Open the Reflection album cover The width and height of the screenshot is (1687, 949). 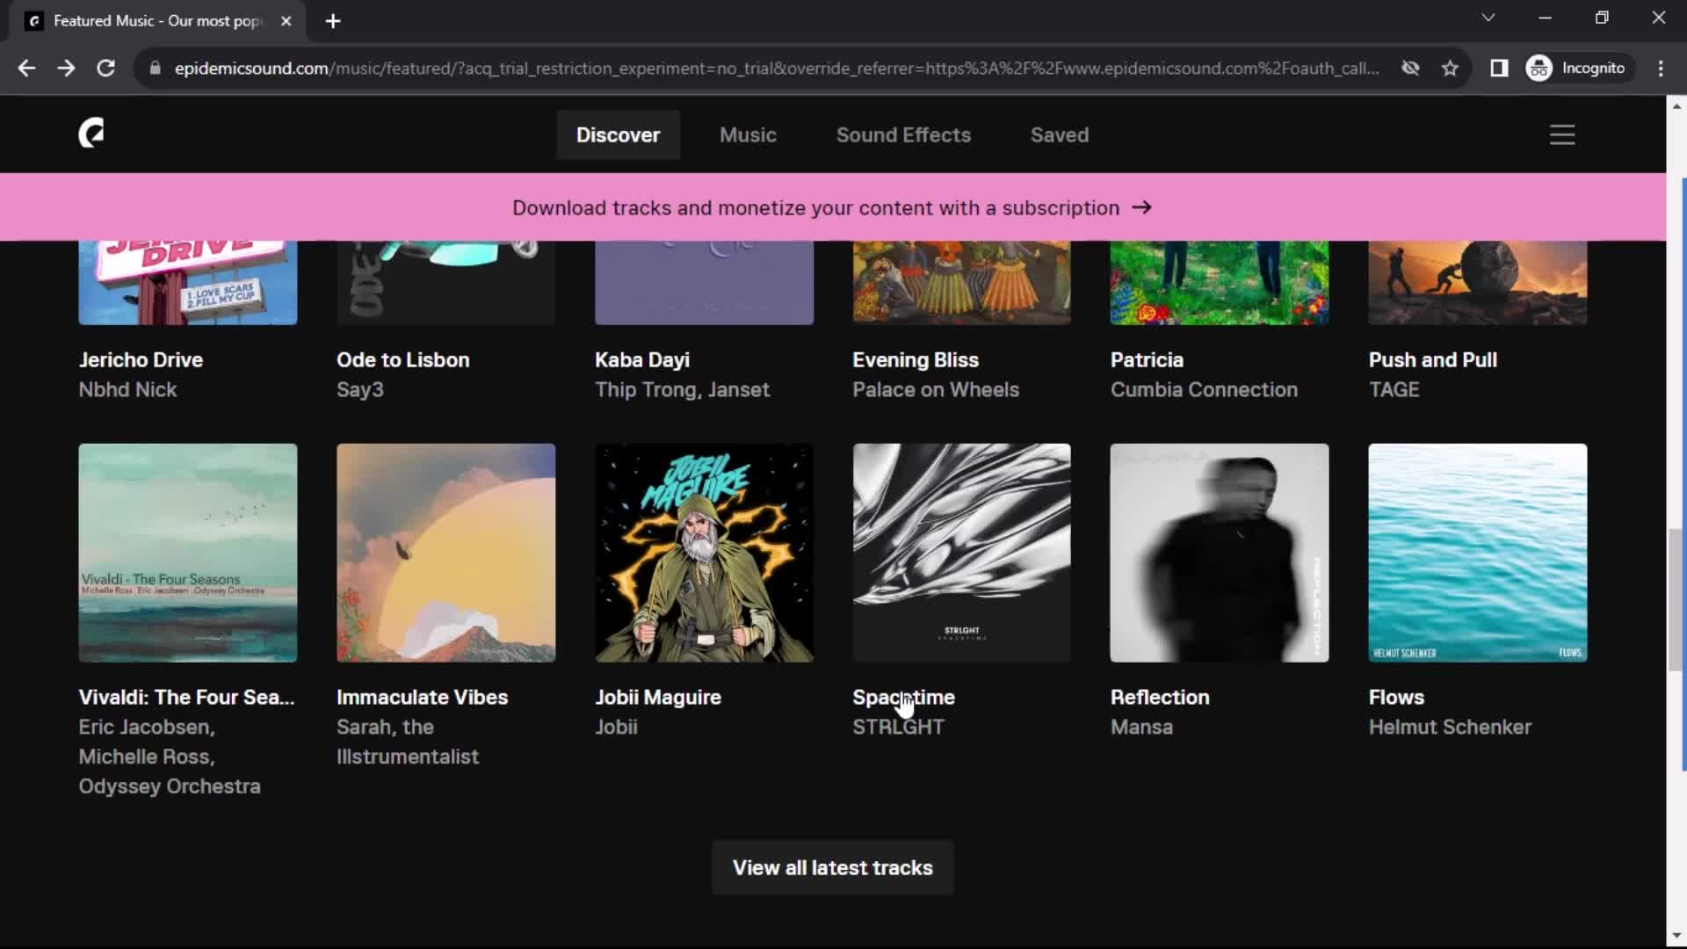[x=1220, y=553]
